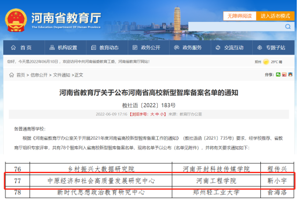Click the 进入适老模式 button

pyautogui.click(x=275, y=16)
